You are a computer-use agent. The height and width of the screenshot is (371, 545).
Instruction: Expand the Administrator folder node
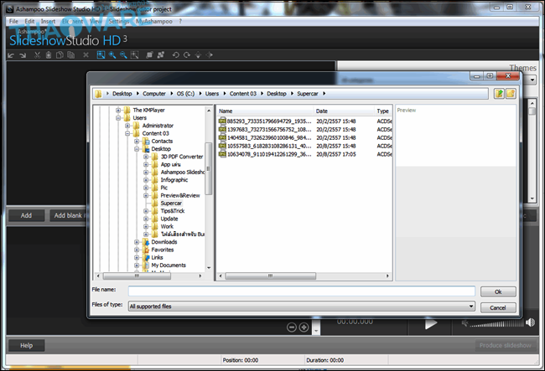click(x=127, y=126)
